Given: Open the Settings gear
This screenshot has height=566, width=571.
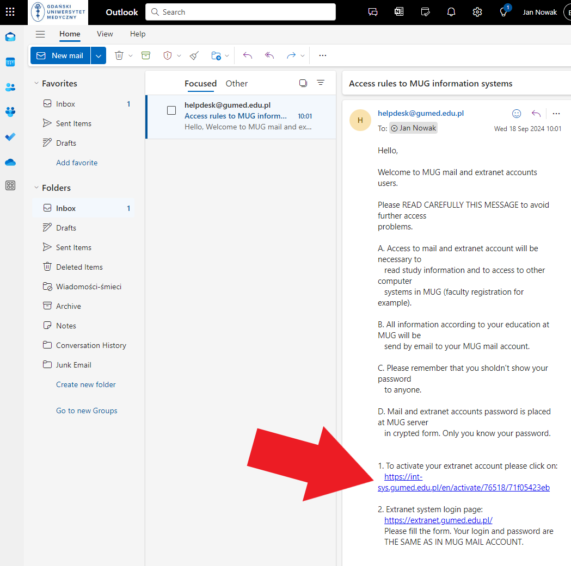Looking at the screenshot, I should 477,12.
